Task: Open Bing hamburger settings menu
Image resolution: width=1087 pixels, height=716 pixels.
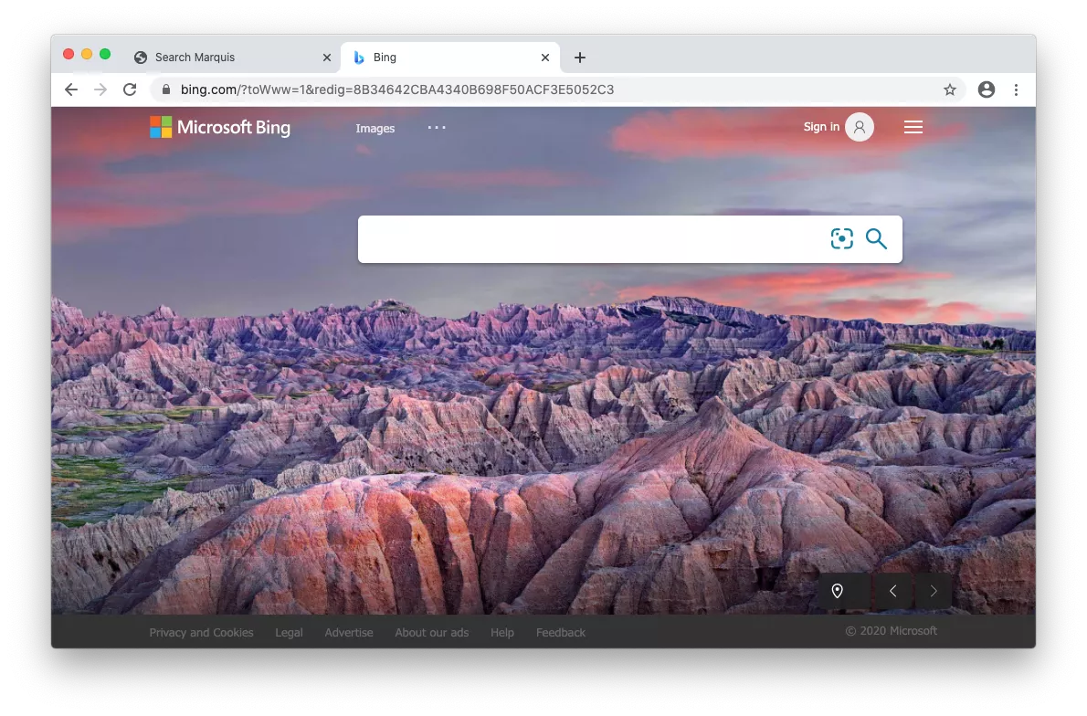Action: pyautogui.click(x=913, y=128)
